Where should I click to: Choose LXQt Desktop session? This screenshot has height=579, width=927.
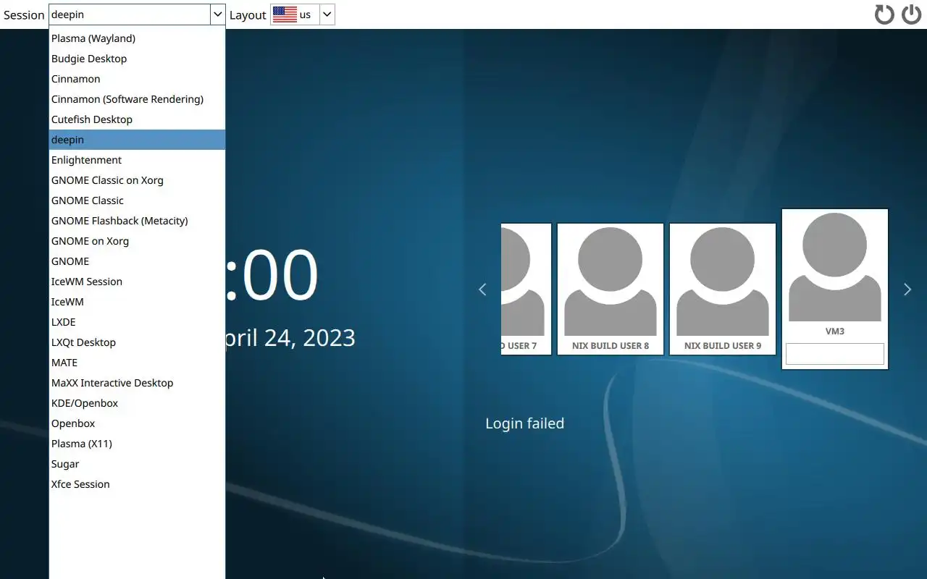[137, 342]
